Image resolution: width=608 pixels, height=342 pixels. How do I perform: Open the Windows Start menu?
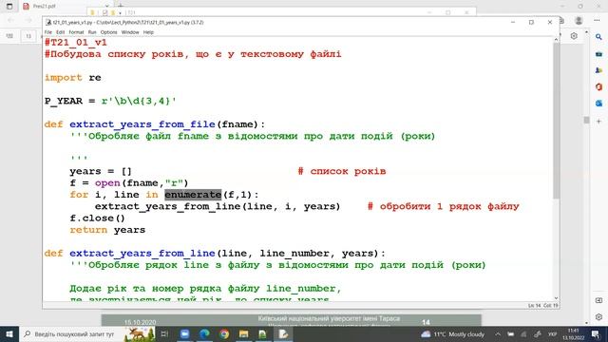point(9,333)
